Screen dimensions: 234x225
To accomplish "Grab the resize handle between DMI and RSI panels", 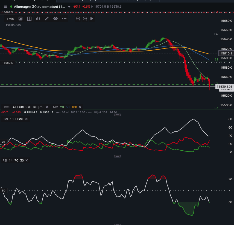I will 117,156.
